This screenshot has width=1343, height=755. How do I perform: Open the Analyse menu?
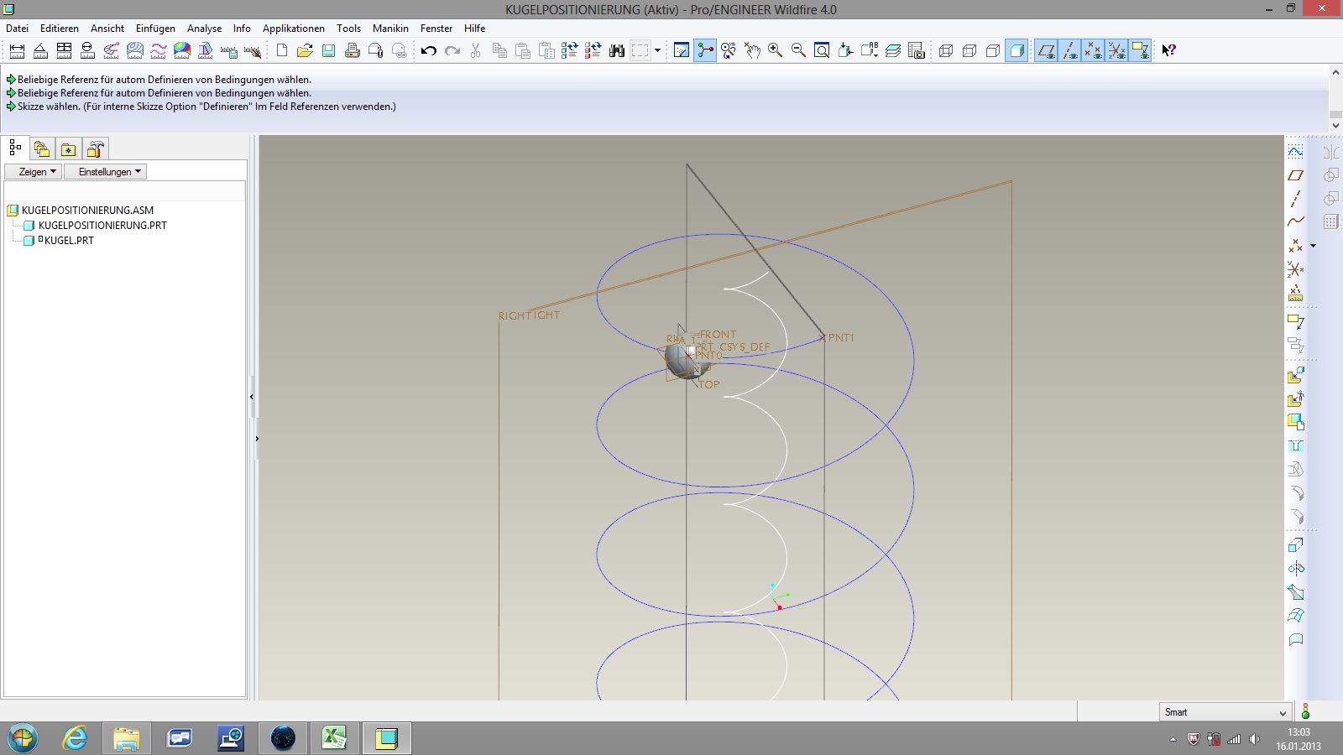click(204, 28)
